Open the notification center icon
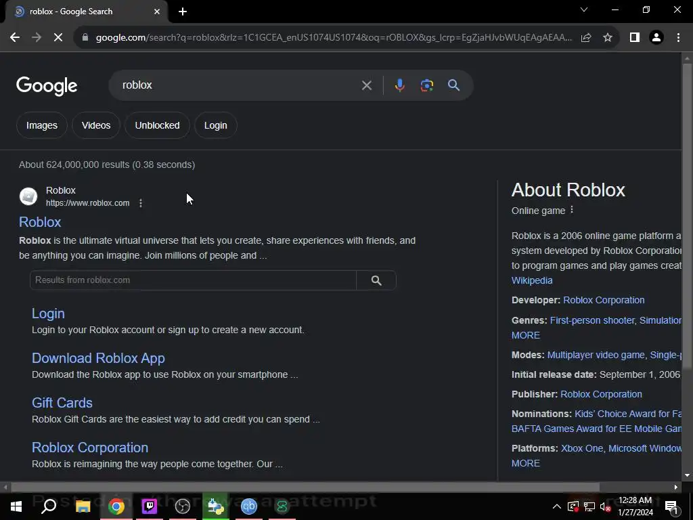The height and width of the screenshot is (520, 693). pos(671,506)
